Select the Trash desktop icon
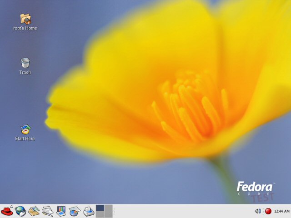Image resolution: width=291 pixels, height=218 pixels. [25, 63]
